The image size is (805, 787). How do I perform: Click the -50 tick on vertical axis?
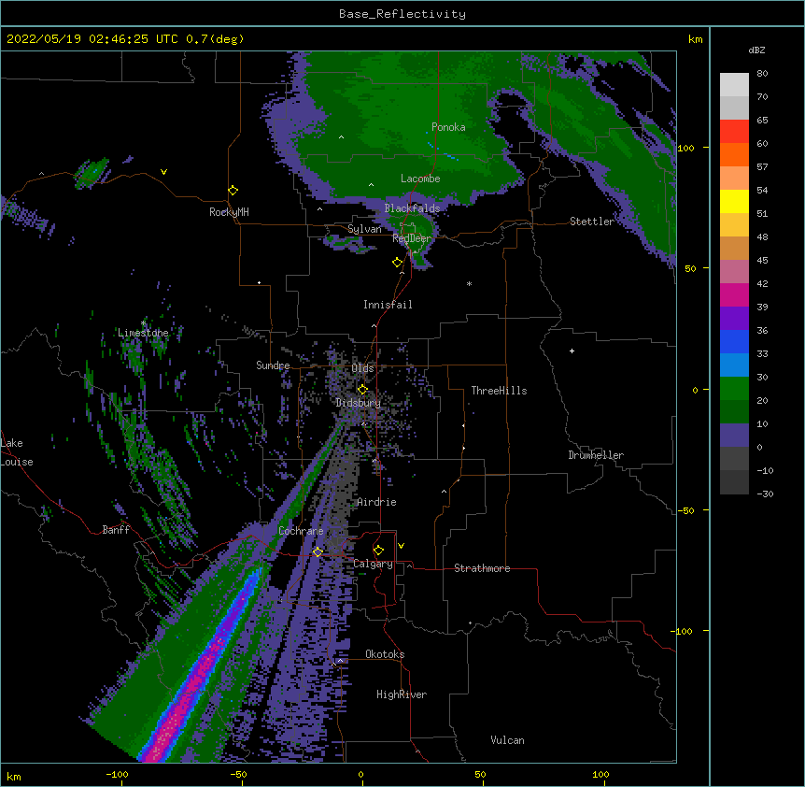coord(685,510)
